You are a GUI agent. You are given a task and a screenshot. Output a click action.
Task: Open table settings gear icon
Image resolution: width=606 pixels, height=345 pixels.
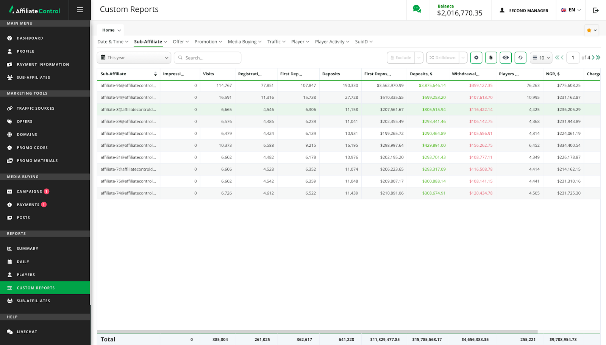pyautogui.click(x=476, y=57)
